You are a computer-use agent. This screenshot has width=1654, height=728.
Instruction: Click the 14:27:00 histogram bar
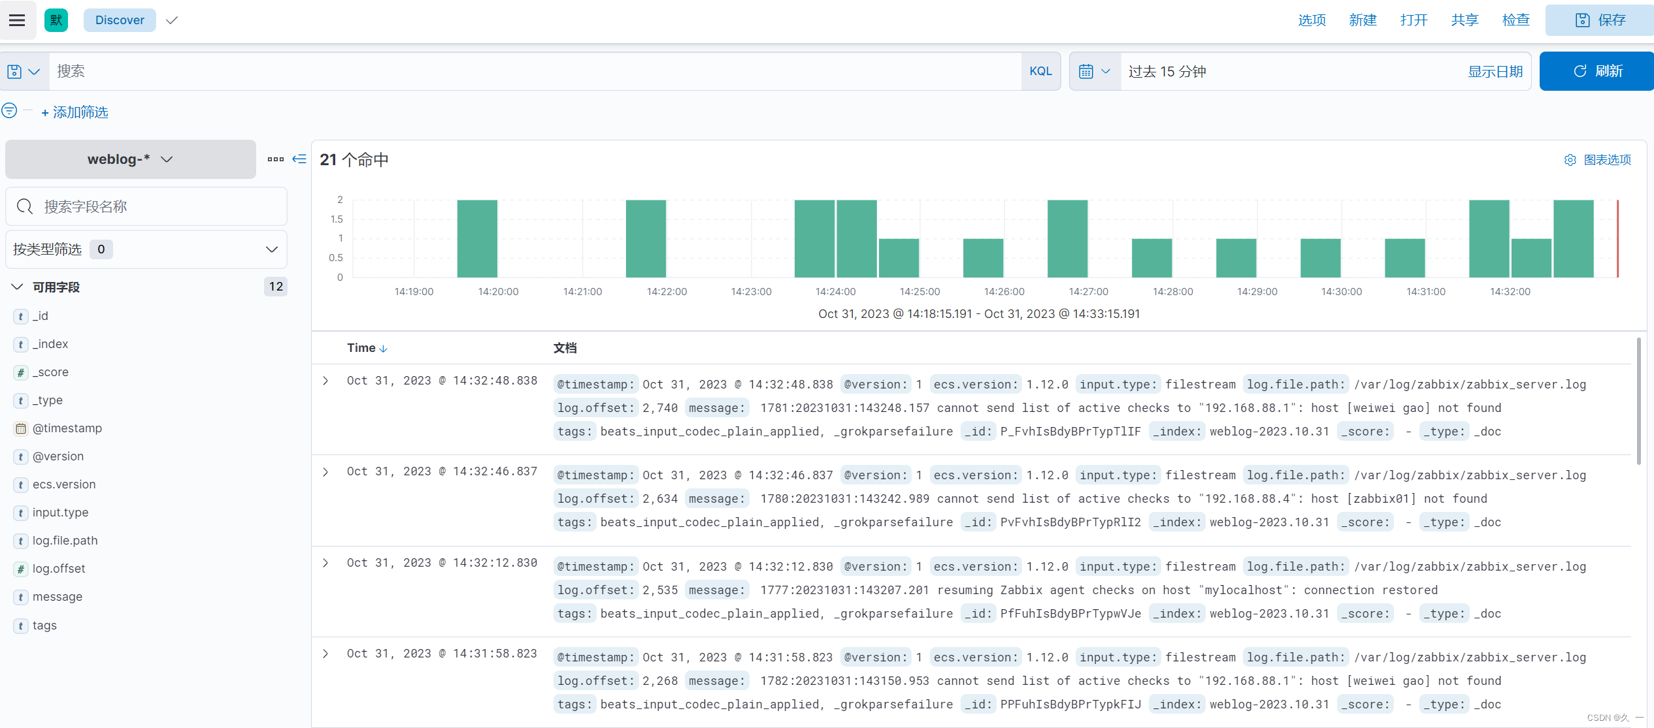point(1067,238)
